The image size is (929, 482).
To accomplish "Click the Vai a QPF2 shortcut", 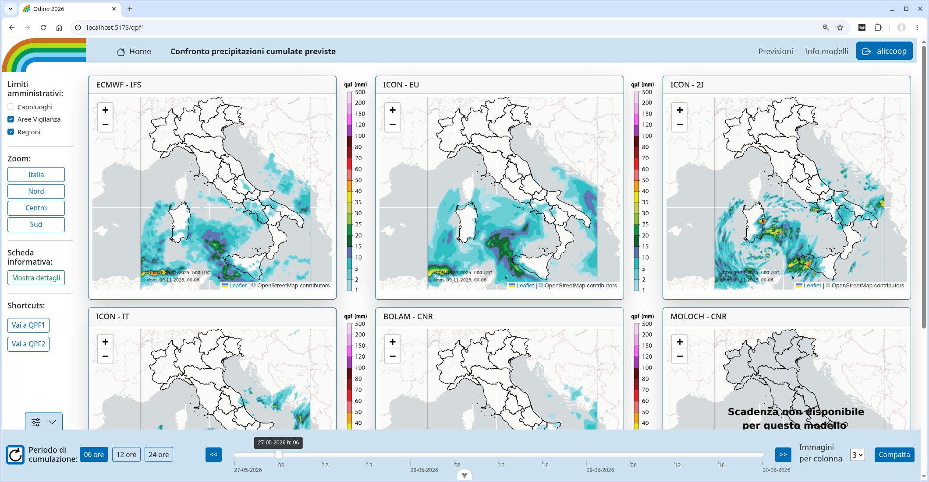I will pos(28,344).
